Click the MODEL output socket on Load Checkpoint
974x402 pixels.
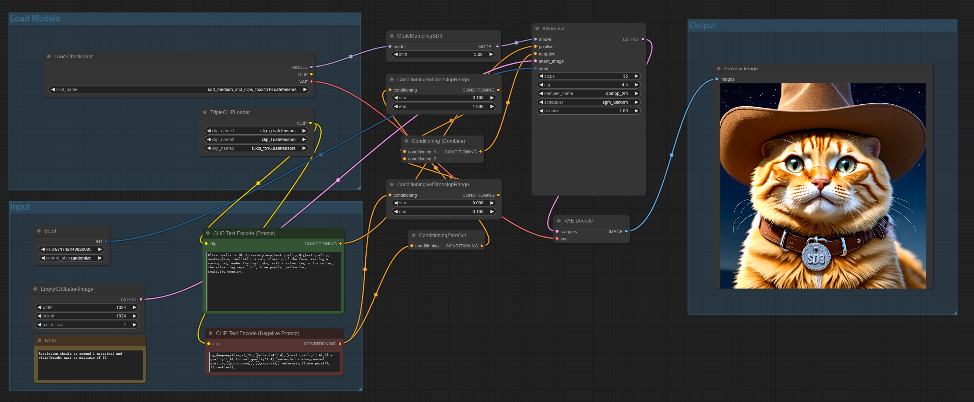[311, 67]
